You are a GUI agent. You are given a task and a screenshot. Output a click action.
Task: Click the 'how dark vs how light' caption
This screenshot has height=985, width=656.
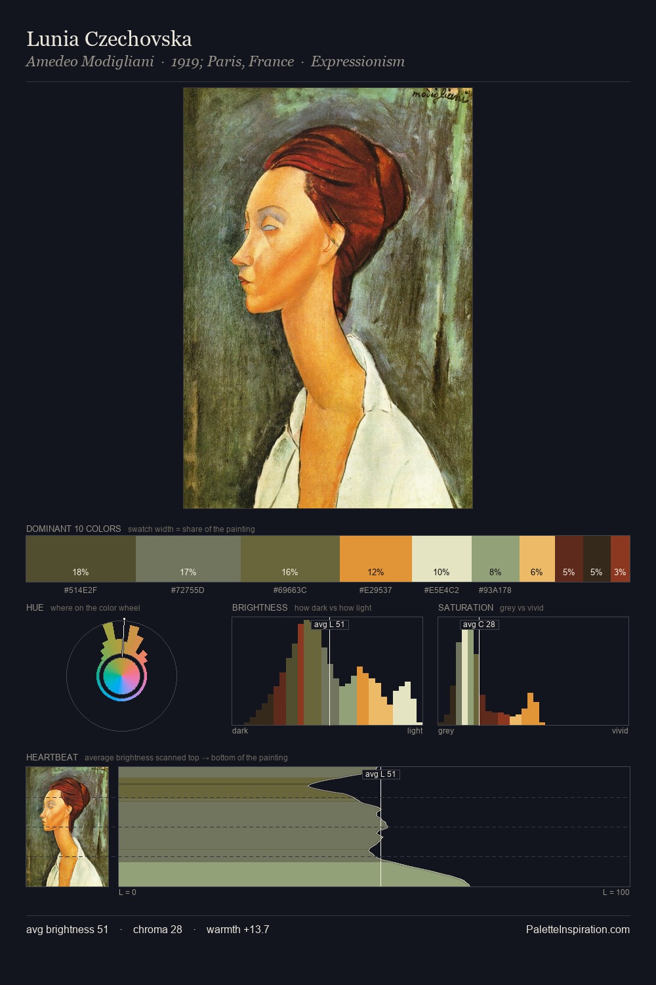tap(333, 608)
